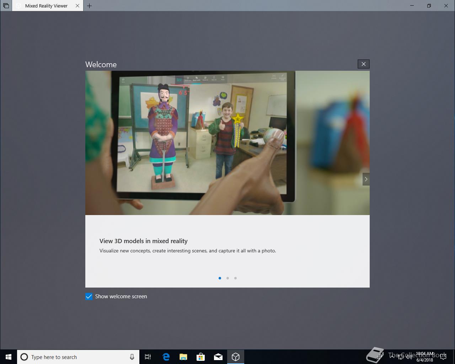Open the Windows Start menu
The height and width of the screenshot is (364, 455).
[x=9, y=357]
